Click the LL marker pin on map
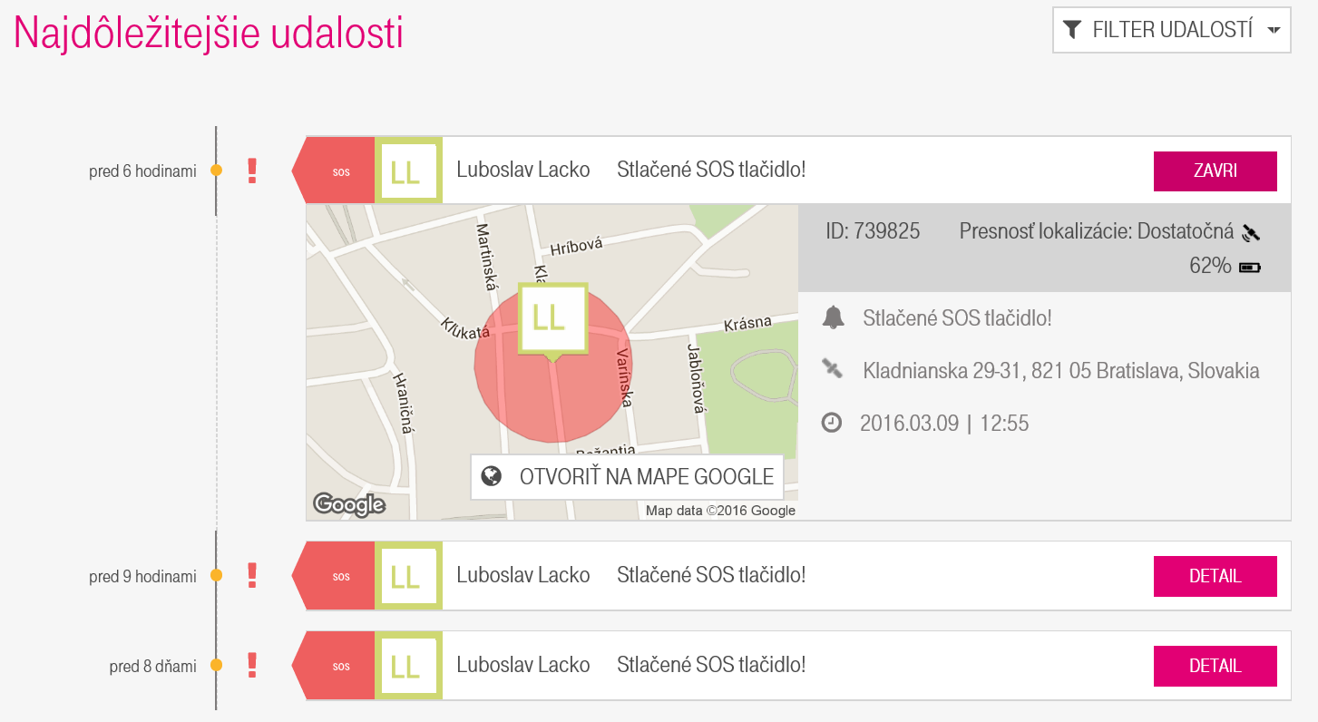Image resolution: width=1318 pixels, height=722 pixels. [x=552, y=319]
